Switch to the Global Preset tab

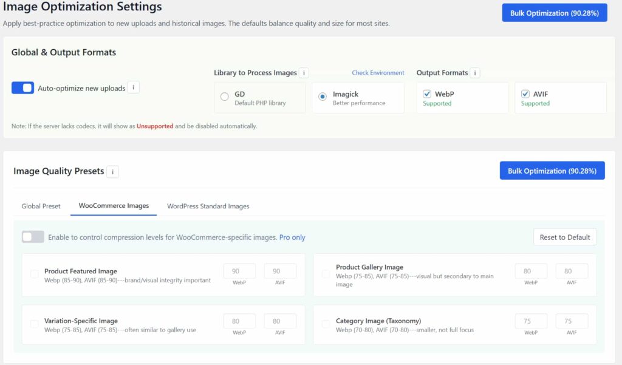tap(41, 206)
